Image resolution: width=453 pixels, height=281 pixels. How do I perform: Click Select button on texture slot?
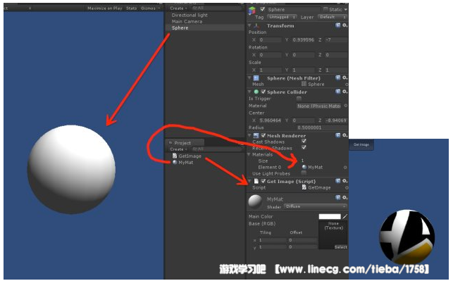coord(340,247)
